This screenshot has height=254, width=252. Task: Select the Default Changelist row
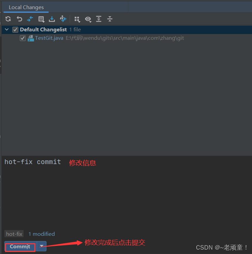127,30
